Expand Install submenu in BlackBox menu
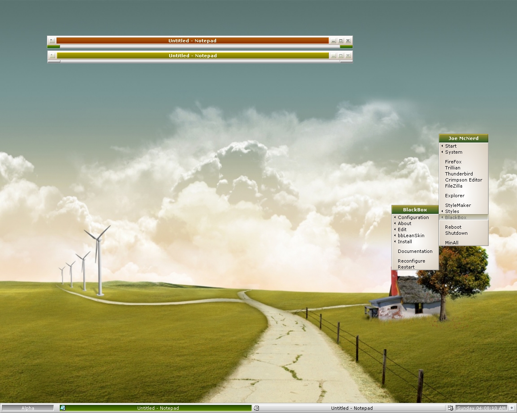Viewport: 517px width, 413px height. click(x=415, y=242)
